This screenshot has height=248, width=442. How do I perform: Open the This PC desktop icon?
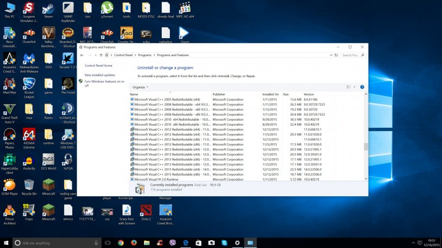[x=9, y=10]
